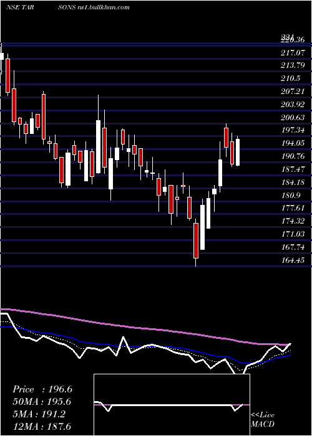Click the 50MA : 195.6 readout
The width and height of the screenshot is (312, 436).
click(42, 402)
